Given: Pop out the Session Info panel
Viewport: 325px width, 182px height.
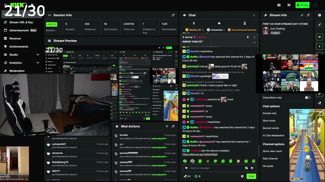Looking at the screenshot, I should coord(173,15).
